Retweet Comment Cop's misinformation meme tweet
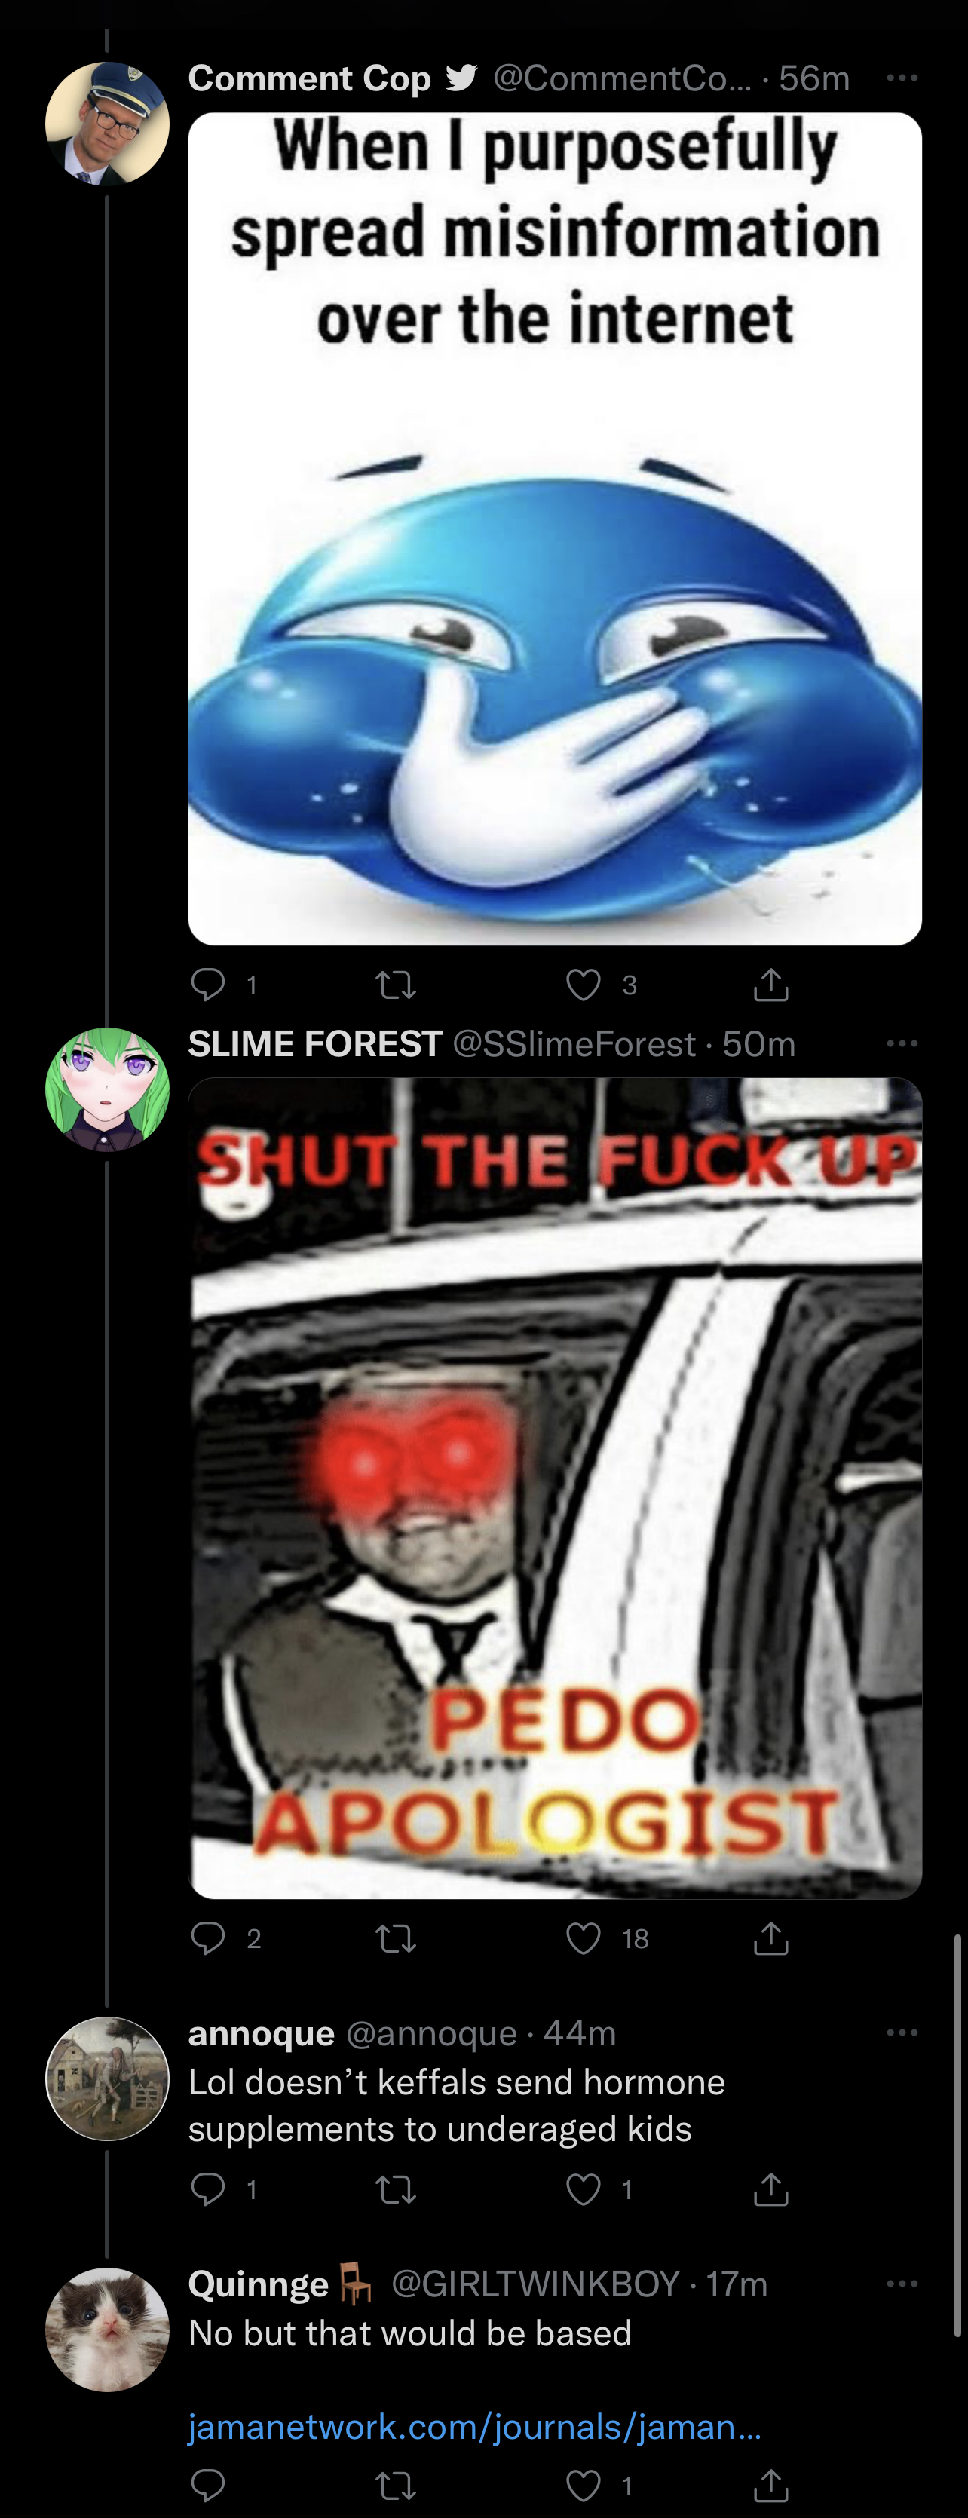 coord(396,983)
